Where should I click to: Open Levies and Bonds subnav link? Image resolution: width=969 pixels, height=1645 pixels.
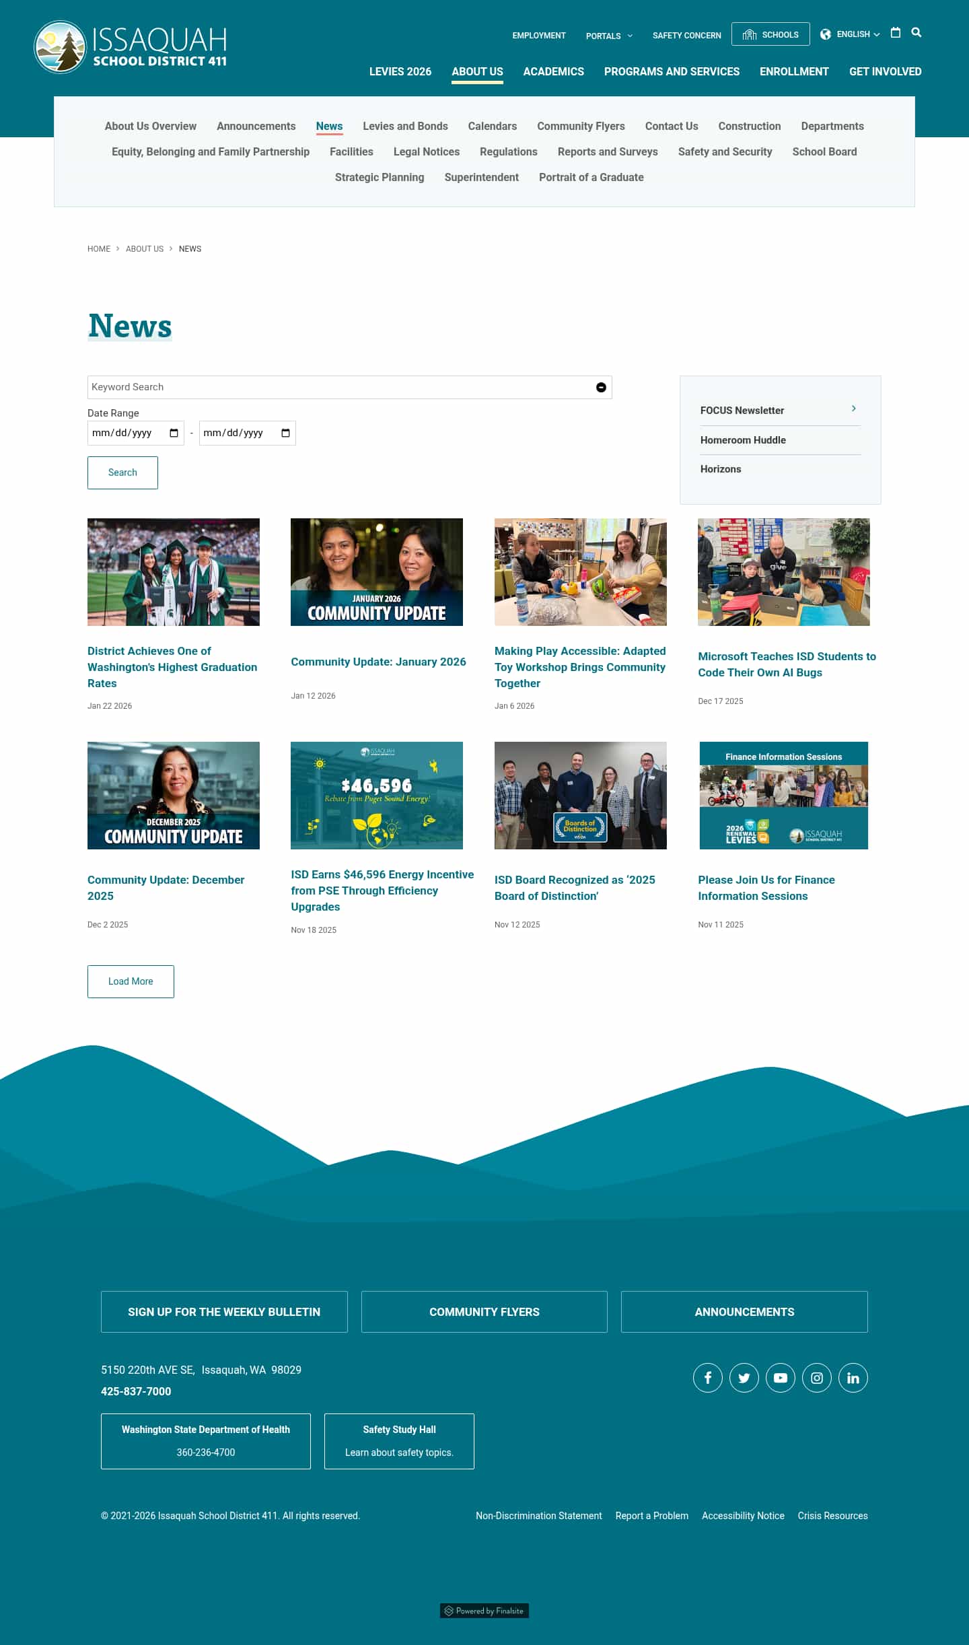pos(405,126)
